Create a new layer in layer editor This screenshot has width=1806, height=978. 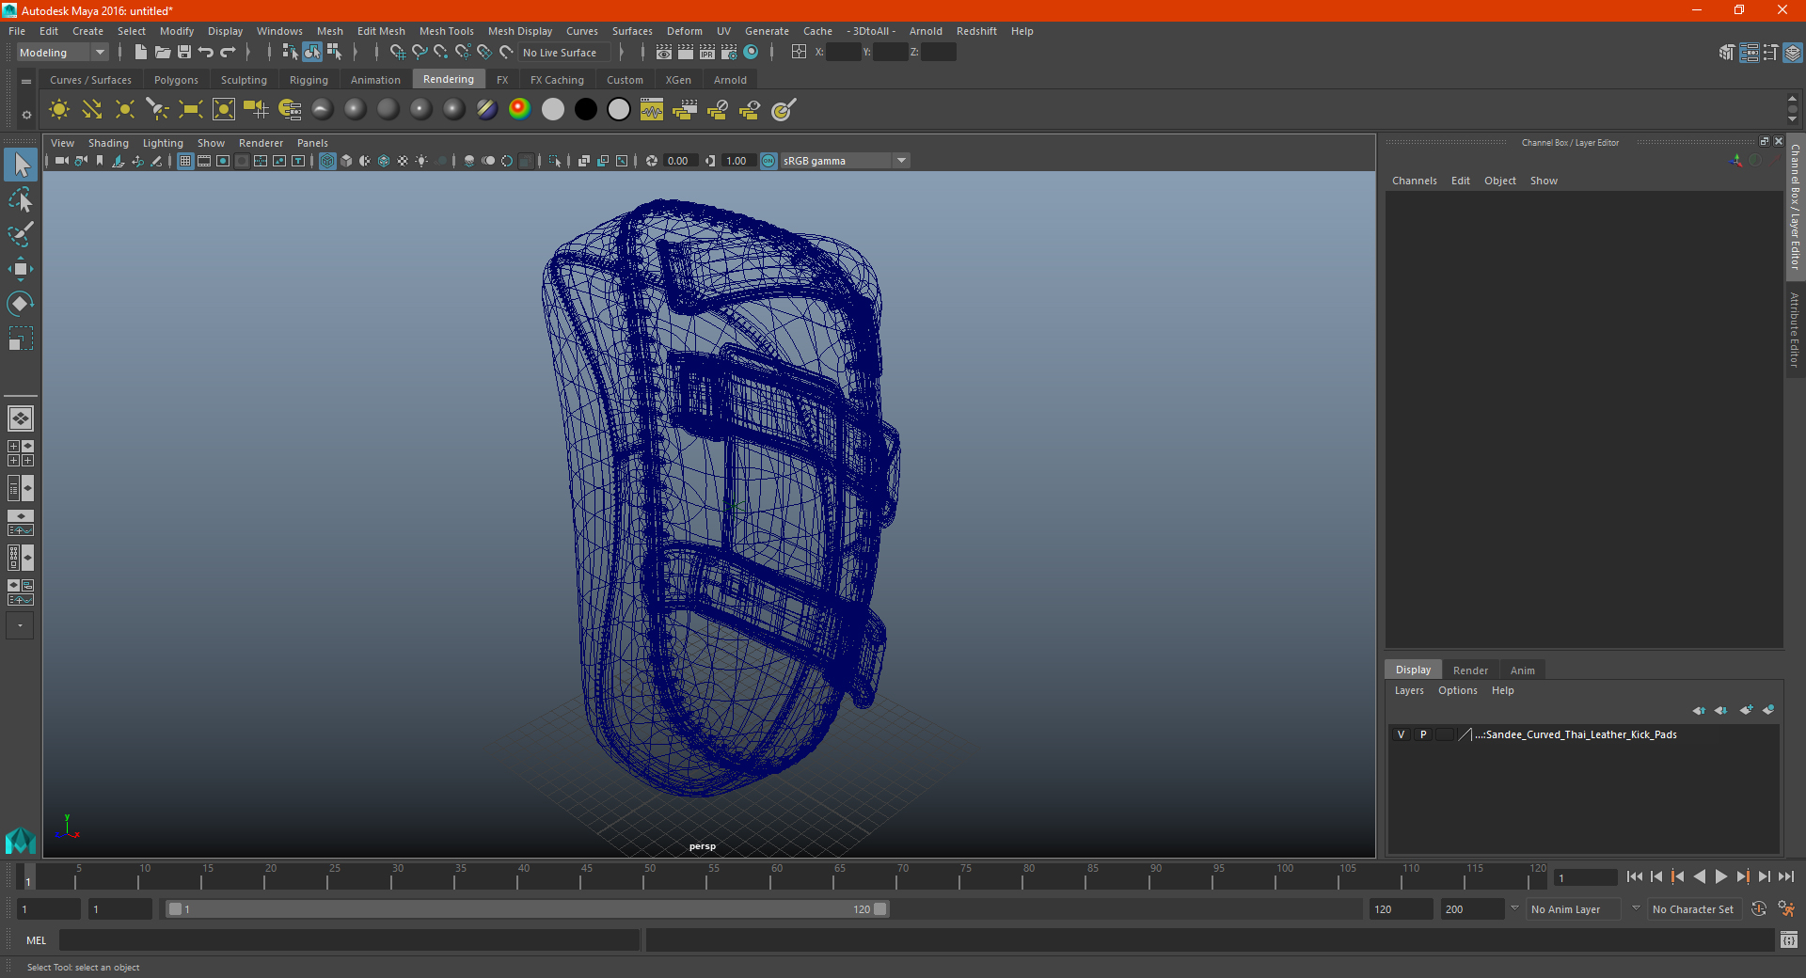tap(1746, 710)
